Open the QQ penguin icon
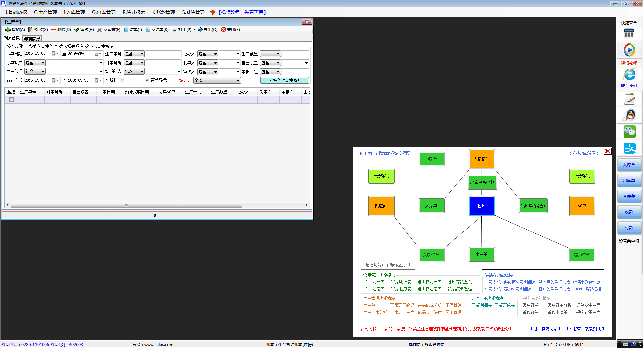The height and width of the screenshot is (348, 643). coord(629,115)
